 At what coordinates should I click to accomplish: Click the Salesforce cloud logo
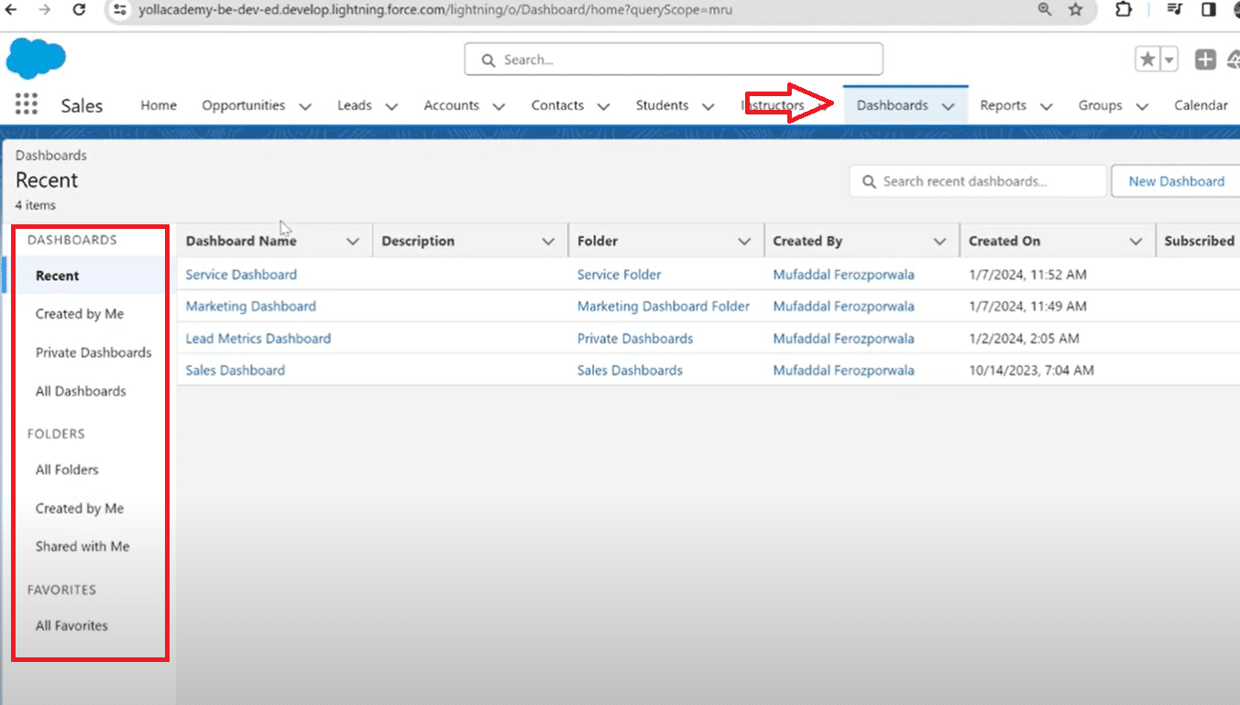(36, 59)
